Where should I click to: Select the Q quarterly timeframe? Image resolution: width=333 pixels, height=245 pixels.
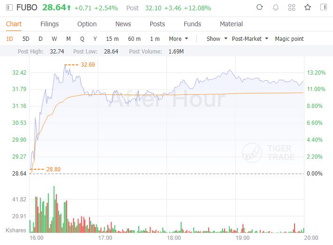pyautogui.click(x=82, y=39)
